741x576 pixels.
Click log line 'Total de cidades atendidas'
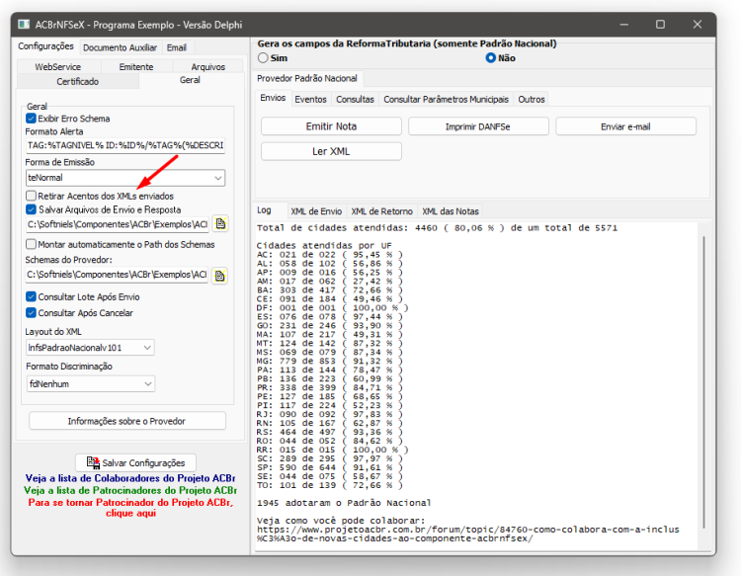[437, 228]
